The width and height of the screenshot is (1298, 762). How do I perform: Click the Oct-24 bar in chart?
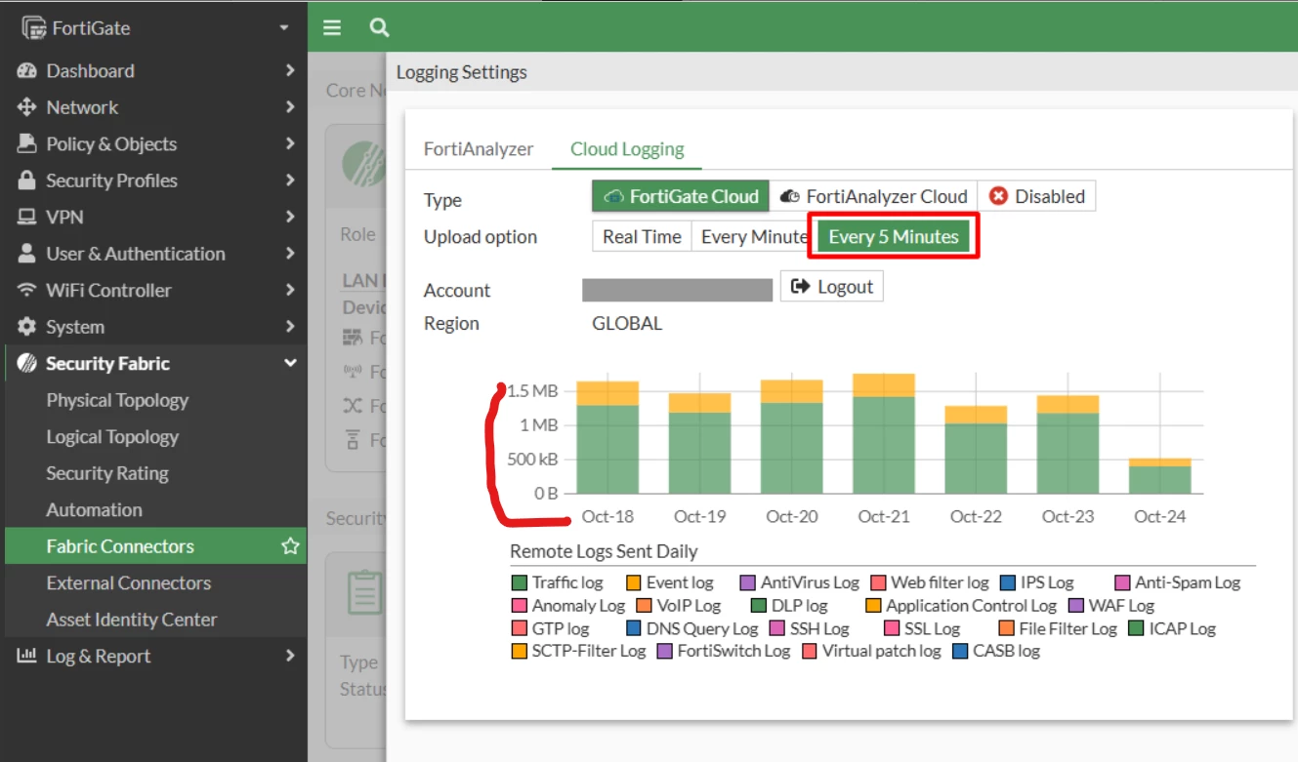pyautogui.click(x=1160, y=476)
